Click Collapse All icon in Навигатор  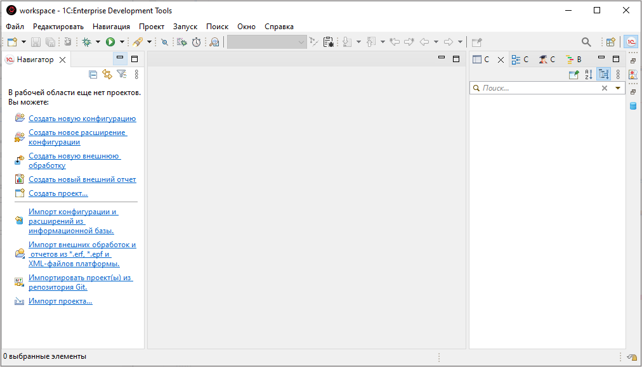[93, 74]
